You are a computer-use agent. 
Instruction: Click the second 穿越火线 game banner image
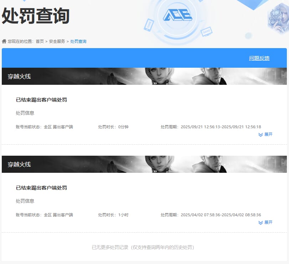coord(143,165)
